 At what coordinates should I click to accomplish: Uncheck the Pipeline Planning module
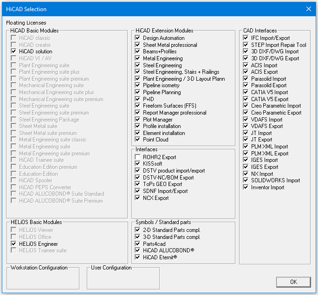pyautogui.click(x=137, y=92)
